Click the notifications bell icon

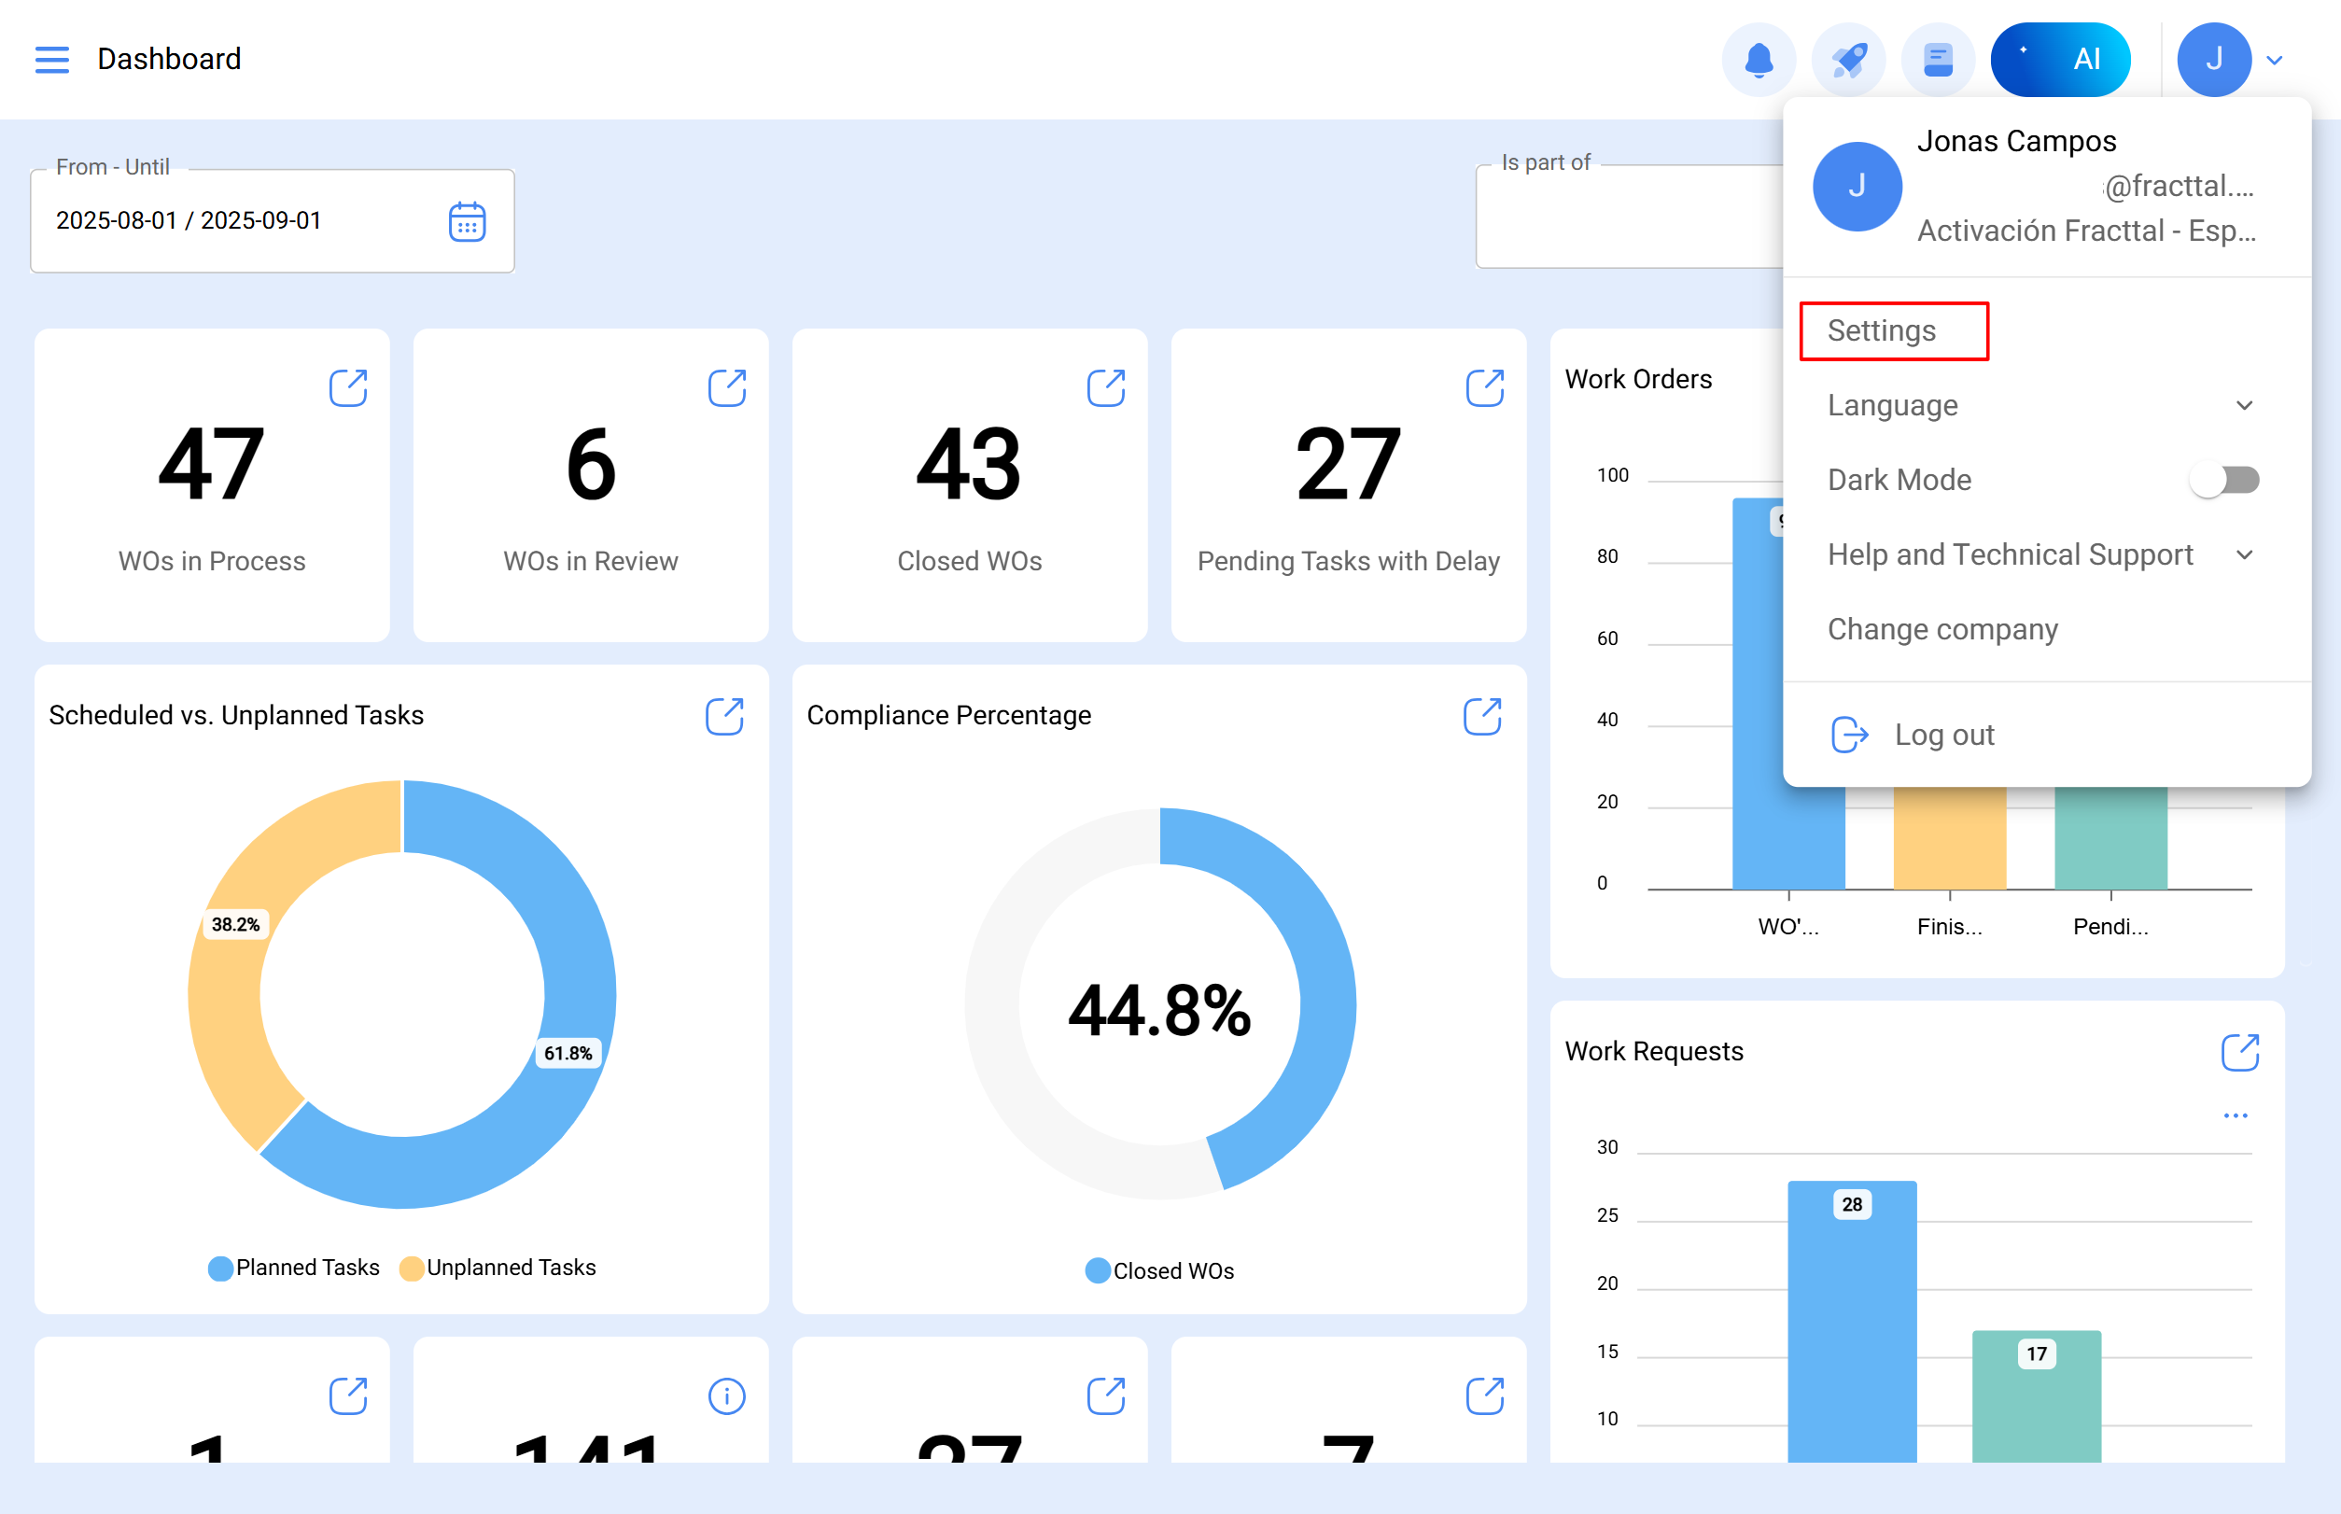(x=1758, y=60)
